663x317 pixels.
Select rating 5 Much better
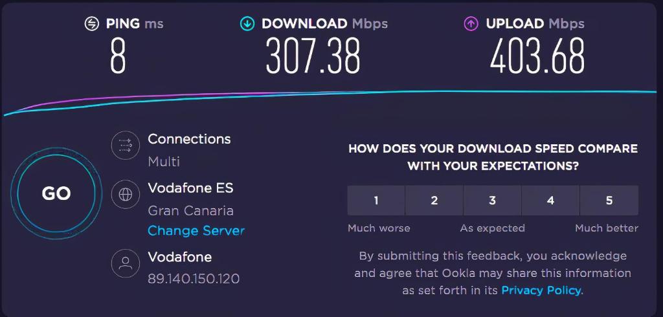click(609, 201)
